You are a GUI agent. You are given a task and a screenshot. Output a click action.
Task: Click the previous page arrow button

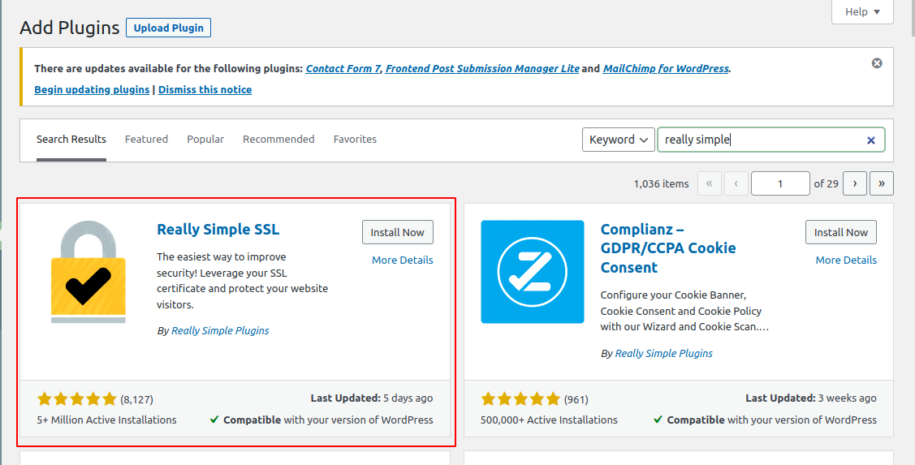coord(736,183)
